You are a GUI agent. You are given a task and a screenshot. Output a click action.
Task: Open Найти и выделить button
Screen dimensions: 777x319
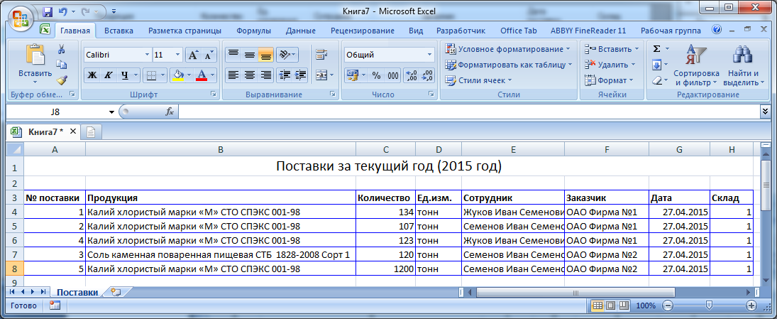pyautogui.click(x=744, y=65)
